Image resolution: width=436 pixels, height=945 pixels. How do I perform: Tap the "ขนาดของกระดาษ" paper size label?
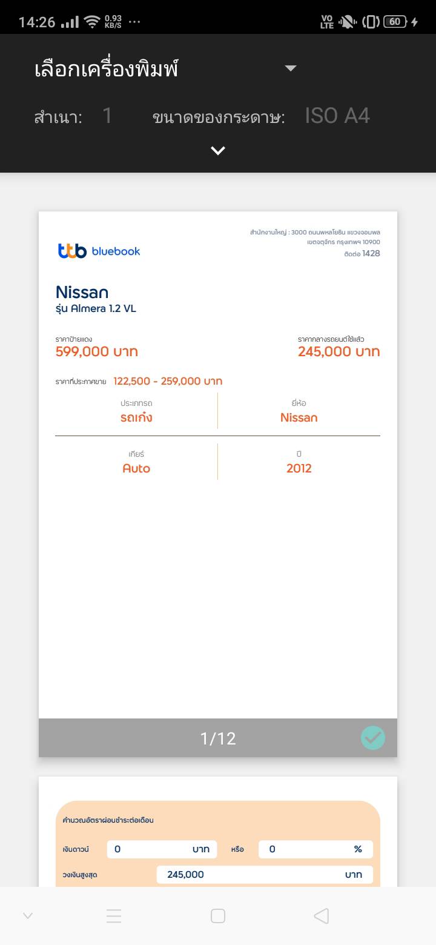[x=219, y=118]
